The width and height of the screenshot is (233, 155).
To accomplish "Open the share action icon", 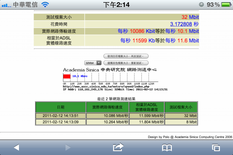I will pos(118,147).
